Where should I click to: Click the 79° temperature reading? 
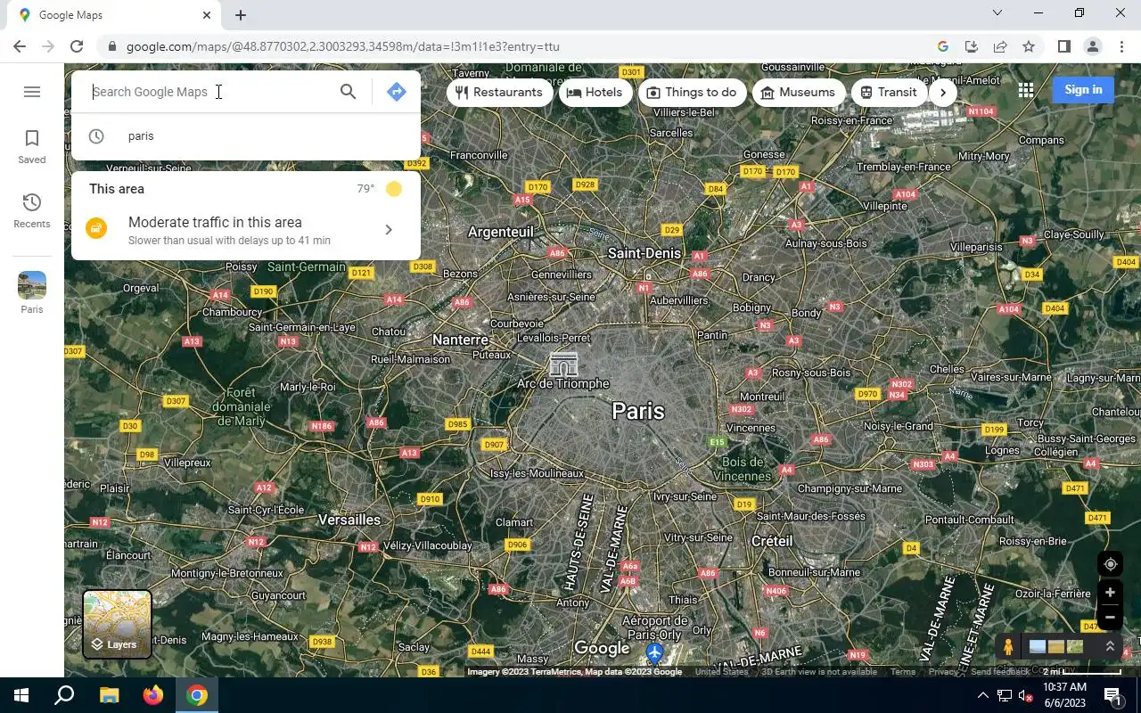(x=365, y=189)
